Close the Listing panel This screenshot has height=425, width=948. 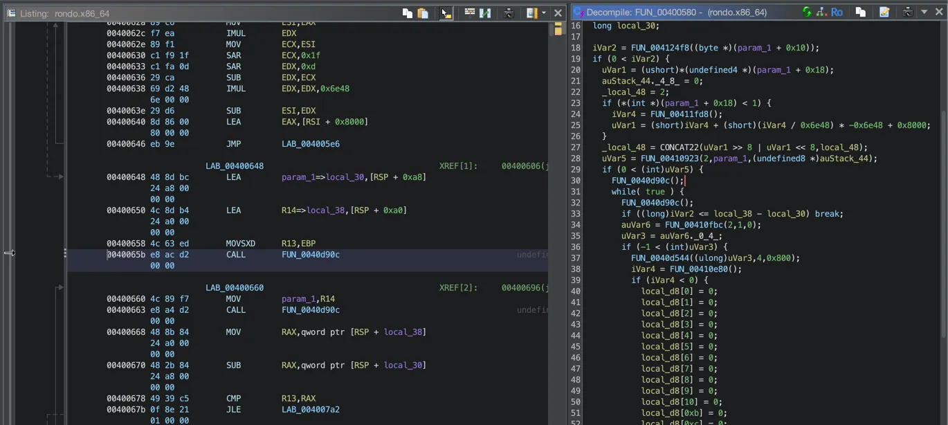(558, 12)
